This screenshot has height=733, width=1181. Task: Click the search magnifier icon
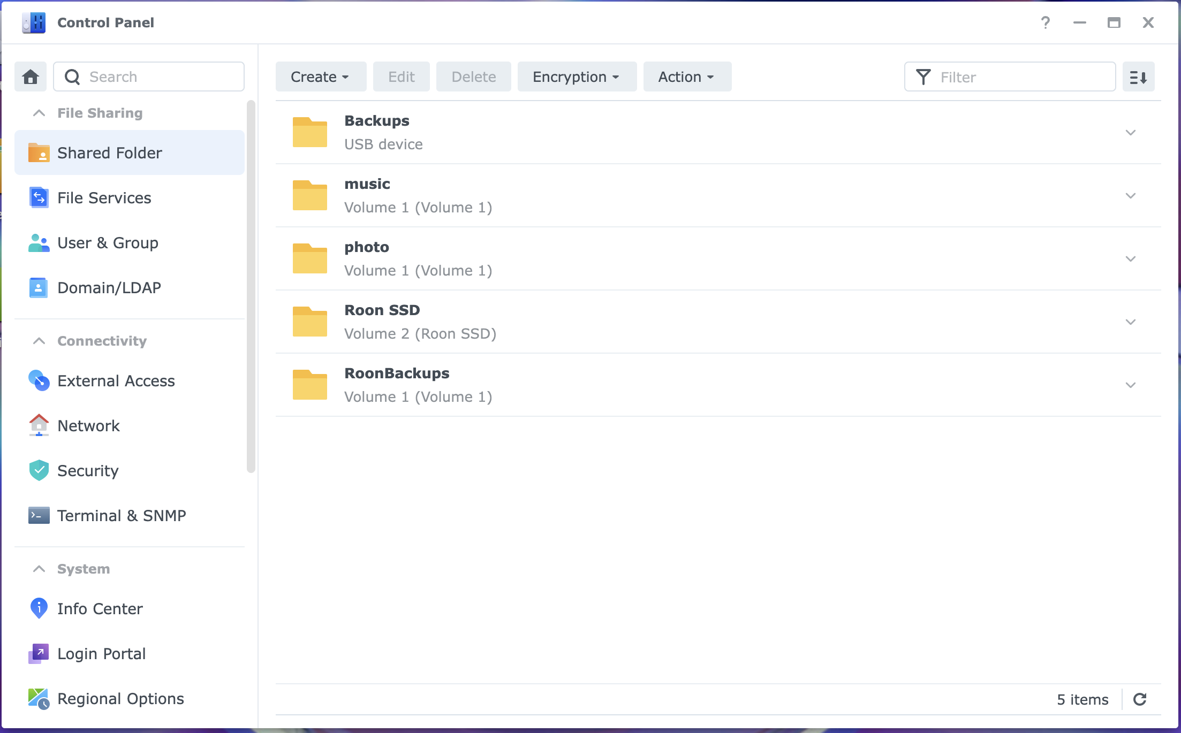pos(72,77)
